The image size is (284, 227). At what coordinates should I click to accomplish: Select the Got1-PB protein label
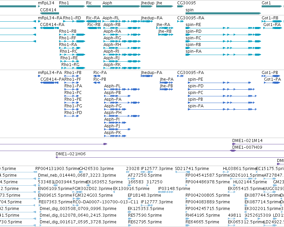click(x=270, y=73)
